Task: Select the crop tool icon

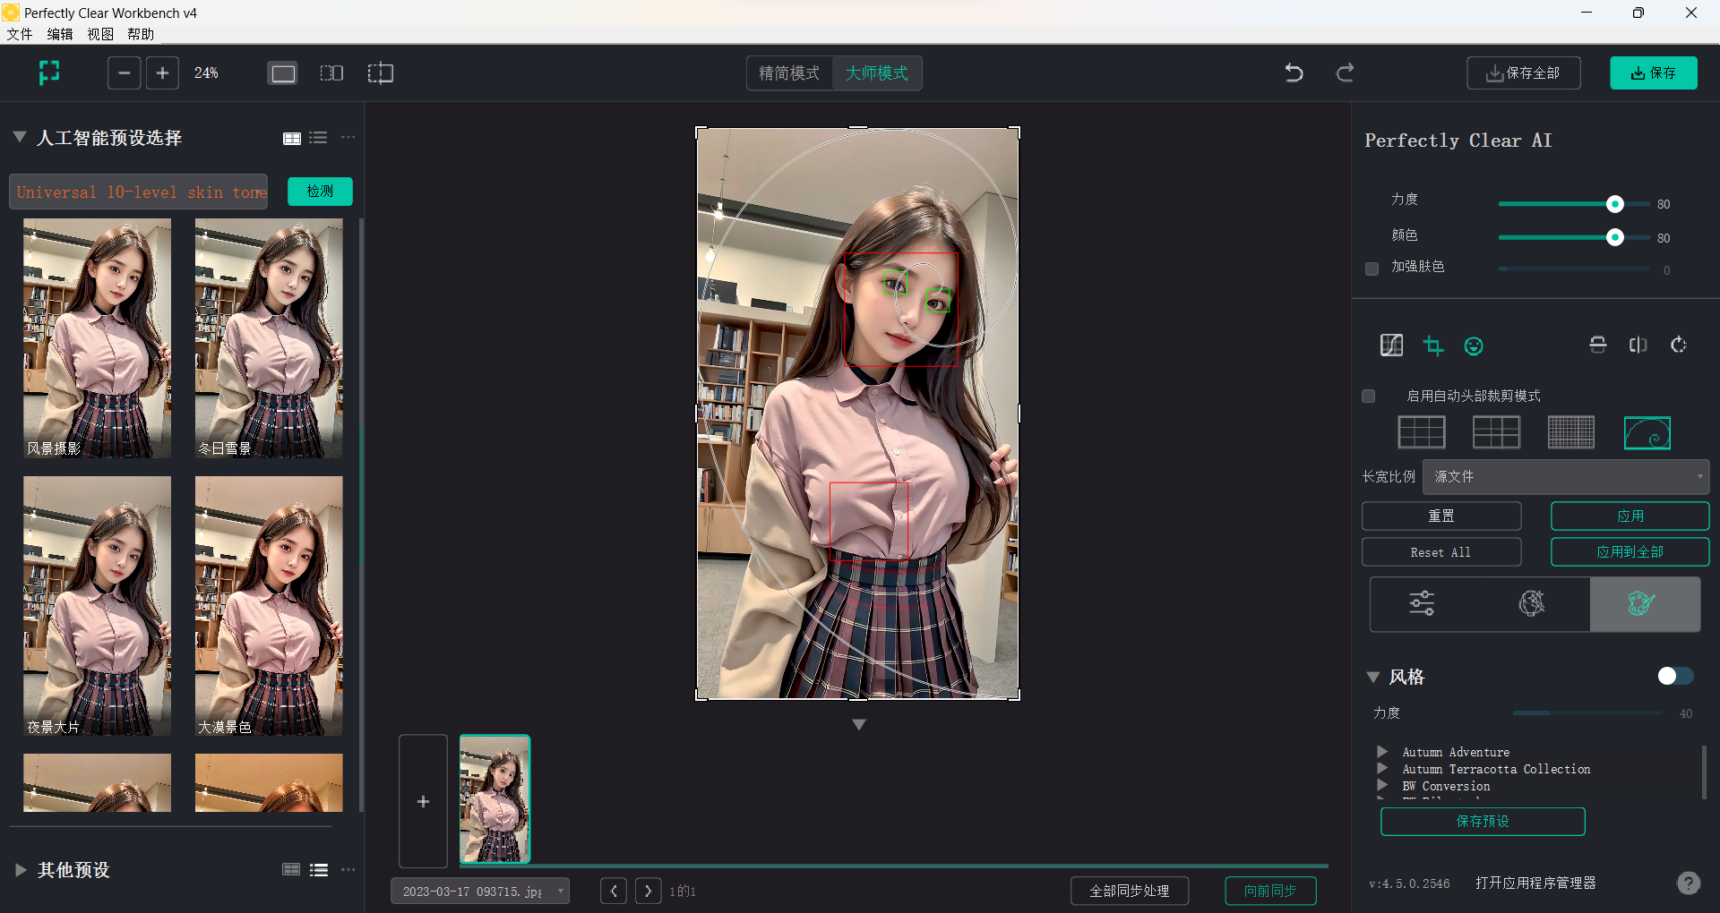Action: click(1433, 346)
